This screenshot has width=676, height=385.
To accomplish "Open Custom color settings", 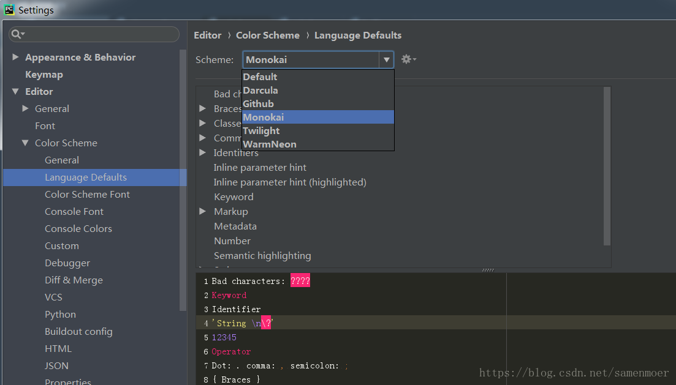I will click(x=62, y=246).
